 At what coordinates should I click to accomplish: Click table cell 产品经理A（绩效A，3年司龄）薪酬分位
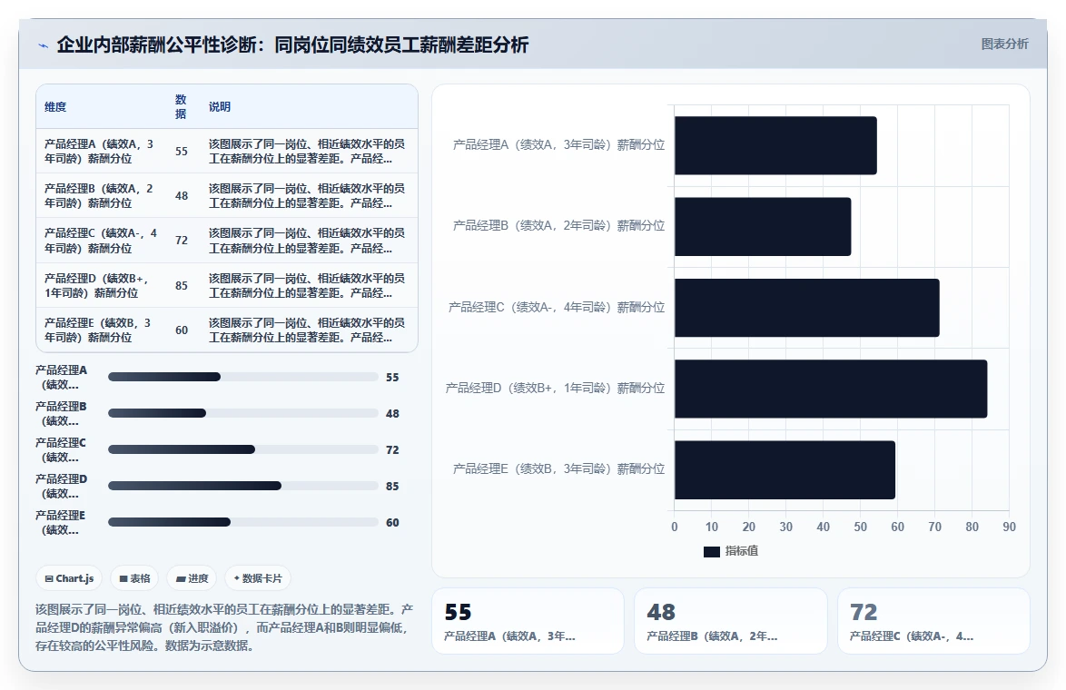(x=102, y=151)
